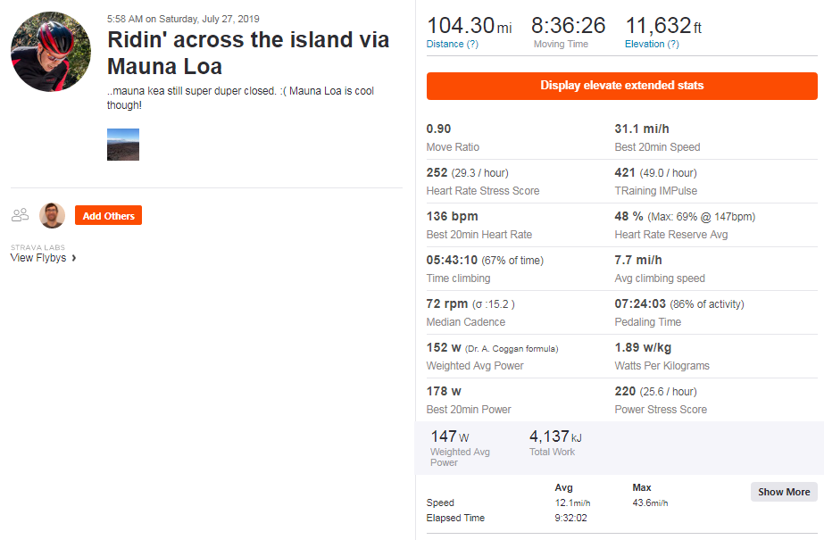Open the companion athlete's small avatar
Viewport: 824px width, 540px height.
(53, 215)
